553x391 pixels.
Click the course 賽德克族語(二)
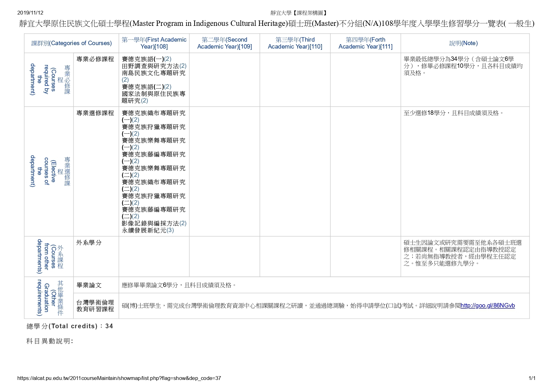(x=147, y=87)
